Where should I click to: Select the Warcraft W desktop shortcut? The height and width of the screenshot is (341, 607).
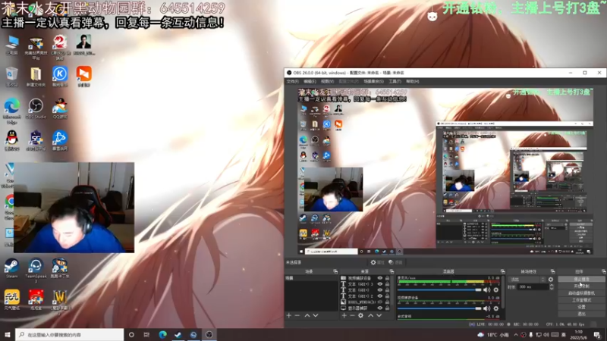[x=60, y=302]
